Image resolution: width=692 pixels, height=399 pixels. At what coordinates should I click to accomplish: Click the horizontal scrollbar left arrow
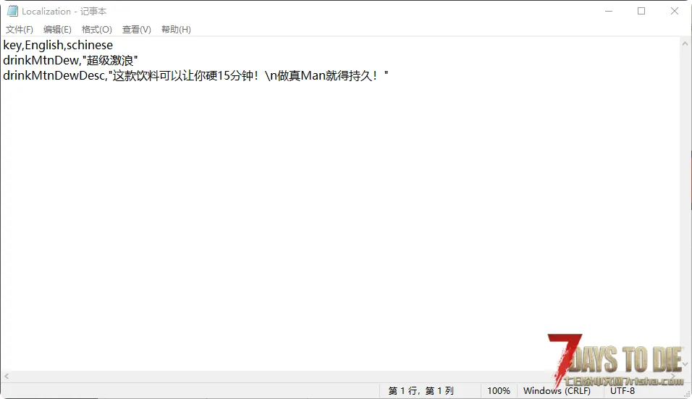click(x=7, y=377)
